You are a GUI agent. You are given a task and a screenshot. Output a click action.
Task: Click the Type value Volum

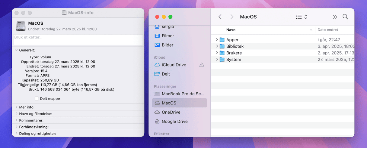coord(46,57)
